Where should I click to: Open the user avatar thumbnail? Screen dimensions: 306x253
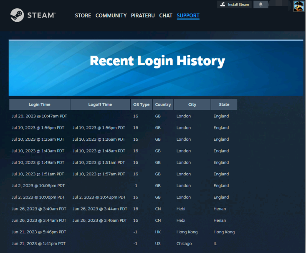[x=298, y=6]
